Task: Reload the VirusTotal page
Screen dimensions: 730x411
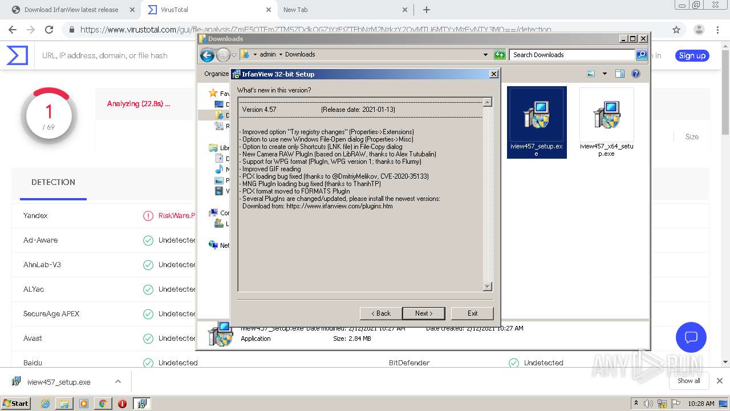Action: coord(49,30)
